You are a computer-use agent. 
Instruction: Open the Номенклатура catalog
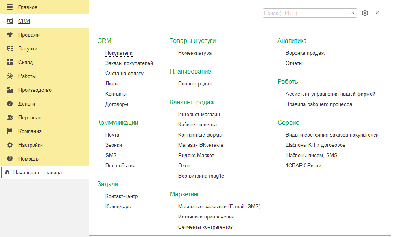[x=195, y=53]
